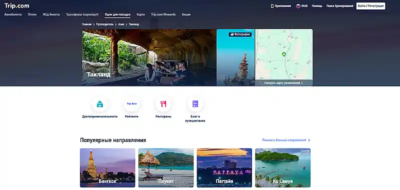Click the green map pin marker
Image resolution: width=400 pixels, height=190 pixels.
tap(283, 54)
